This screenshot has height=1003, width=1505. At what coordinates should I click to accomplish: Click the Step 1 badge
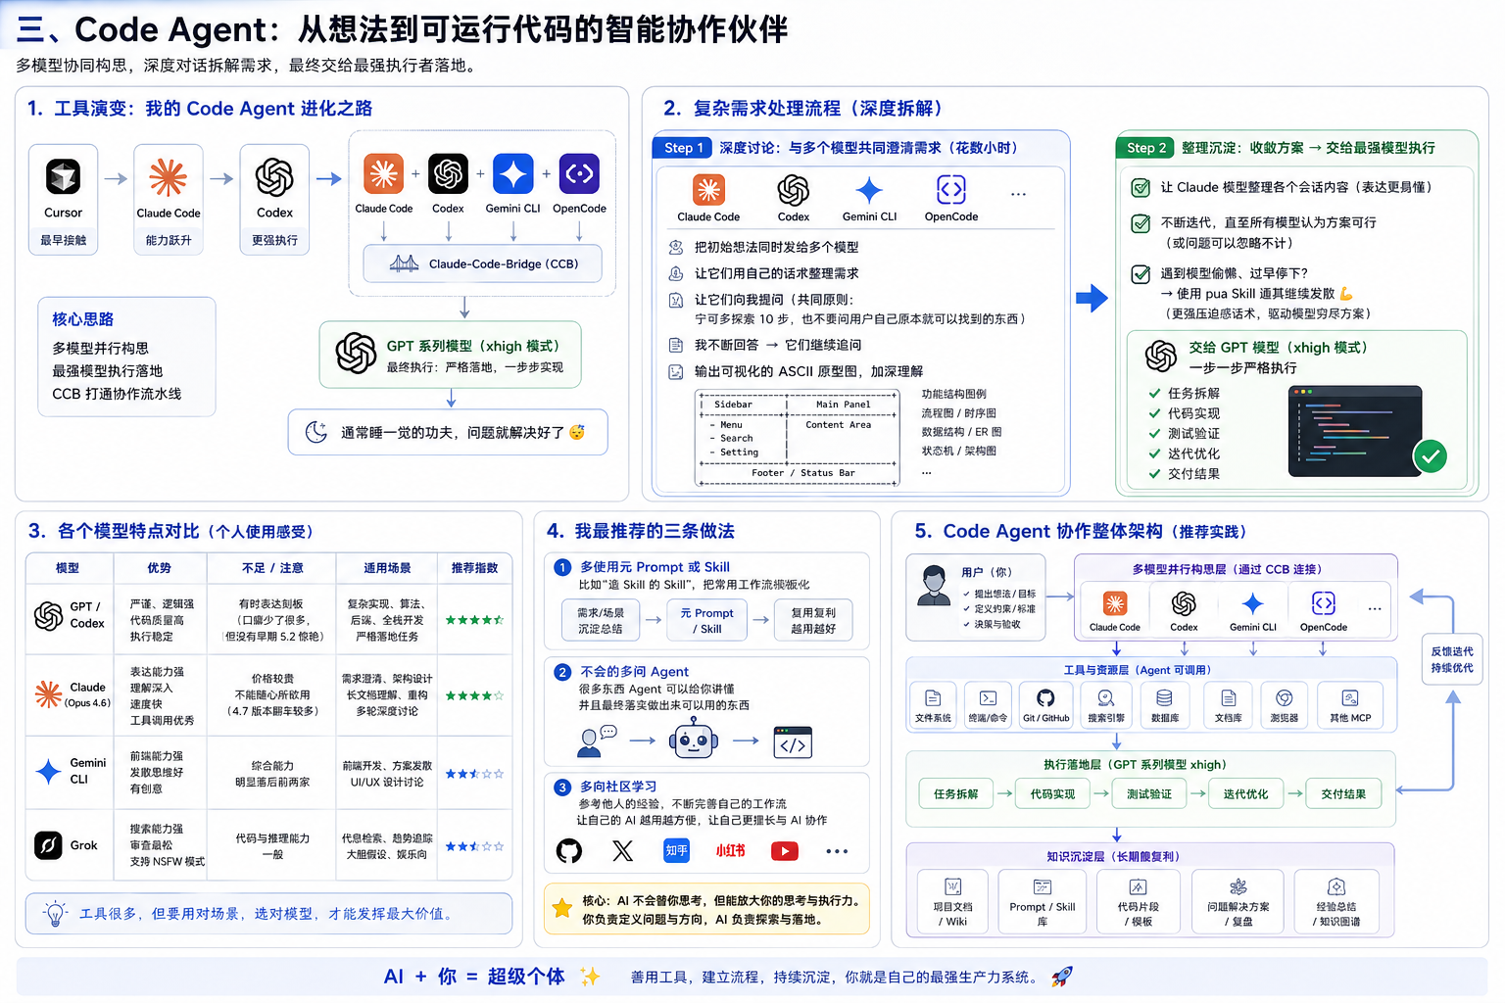pyautogui.click(x=683, y=147)
